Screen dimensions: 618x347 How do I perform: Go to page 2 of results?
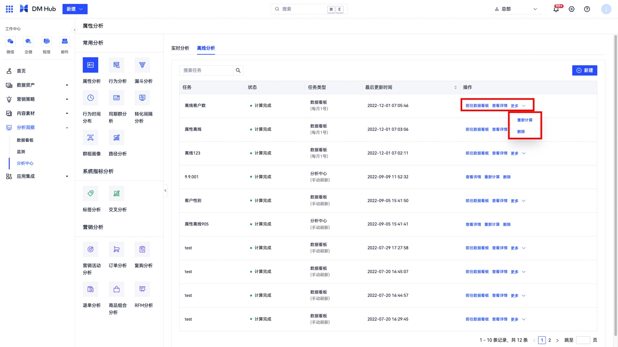pyautogui.click(x=550, y=340)
